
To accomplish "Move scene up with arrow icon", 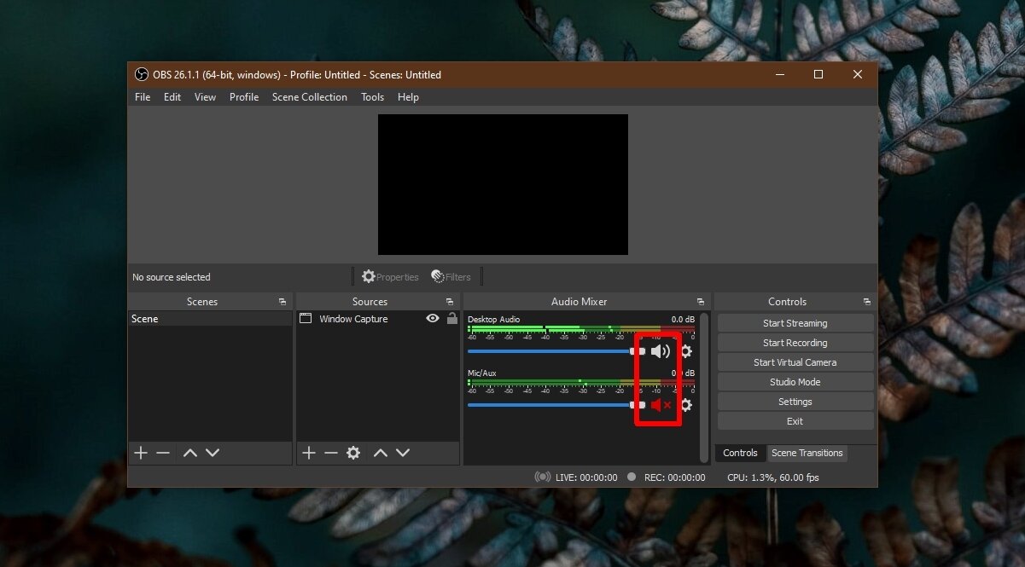I will (190, 454).
